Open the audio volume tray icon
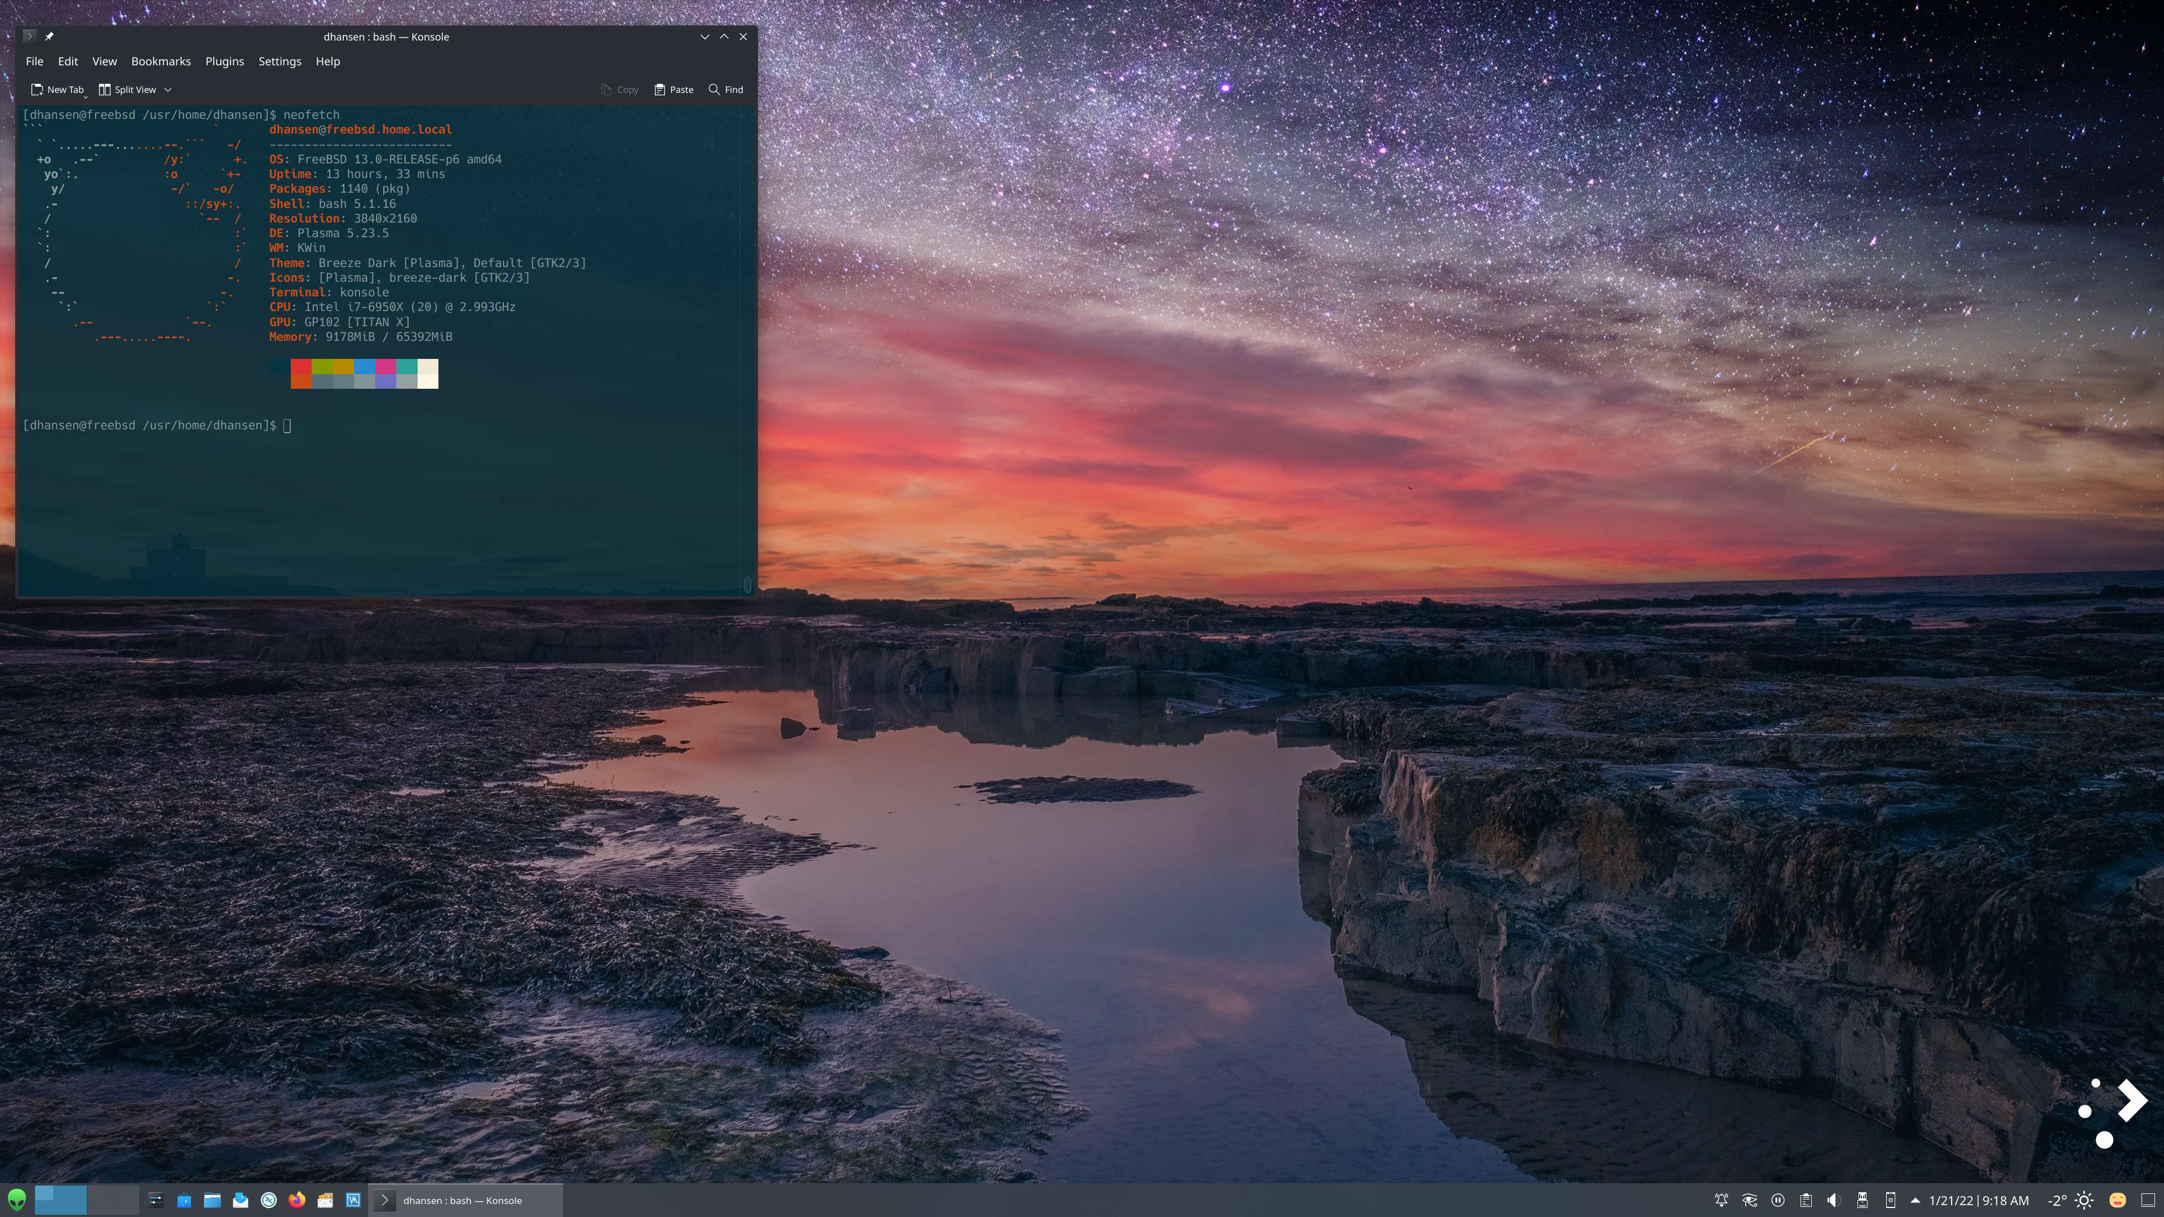 point(1834,1200)
